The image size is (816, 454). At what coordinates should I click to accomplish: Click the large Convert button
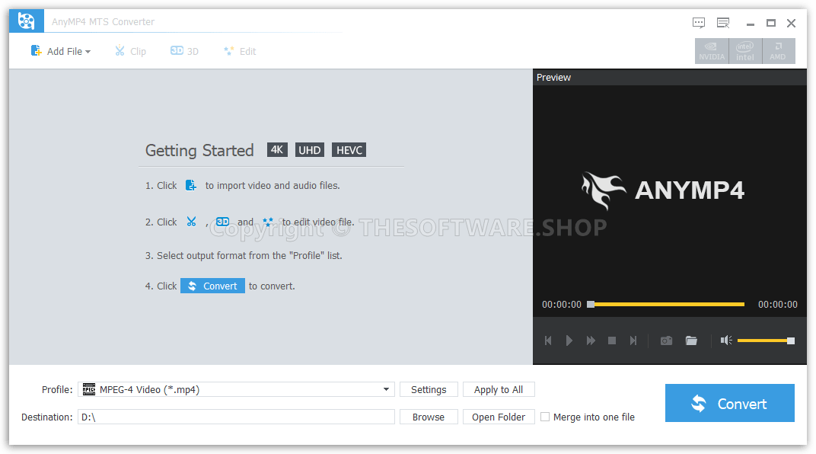point(729,403)
